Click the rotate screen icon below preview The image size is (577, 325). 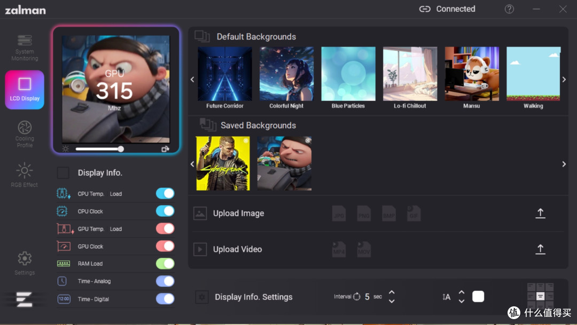[x=165, y=149]
